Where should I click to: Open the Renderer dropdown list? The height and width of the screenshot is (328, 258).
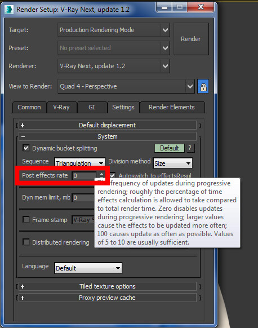[x=114, y=66]
